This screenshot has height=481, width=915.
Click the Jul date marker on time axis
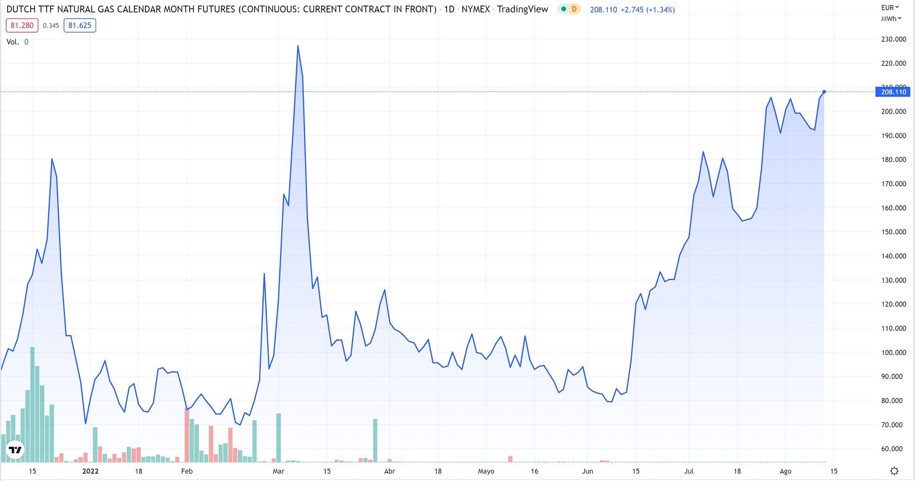[x=689, y=471]
